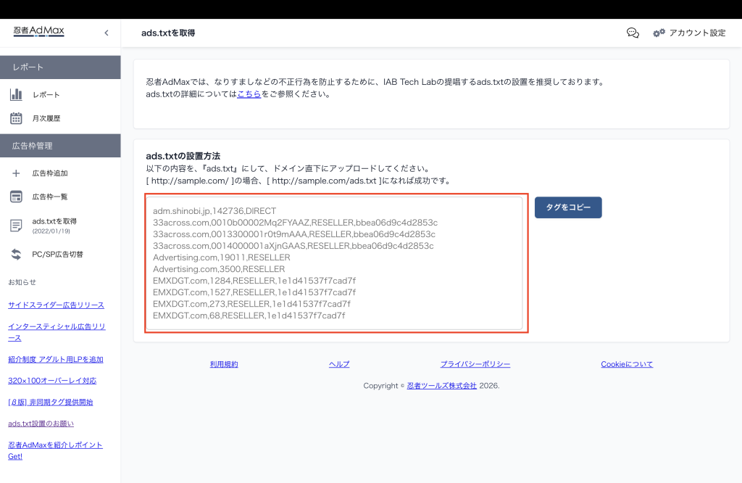Open the プライバシーポリシー footer link

point(475,364)
